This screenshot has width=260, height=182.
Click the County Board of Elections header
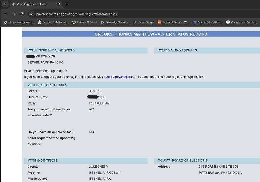tap(183, 160)
